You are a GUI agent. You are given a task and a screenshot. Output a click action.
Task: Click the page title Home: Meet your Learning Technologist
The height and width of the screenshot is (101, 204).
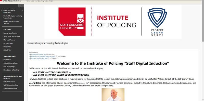[48, 43]
